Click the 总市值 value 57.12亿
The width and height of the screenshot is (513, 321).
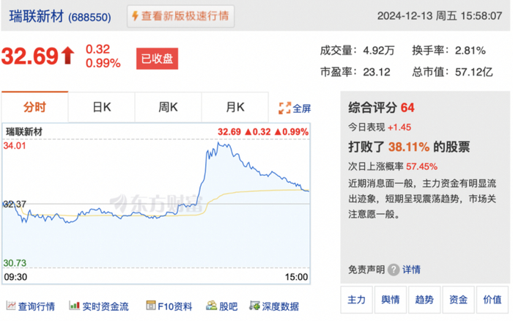click(473, 72)
